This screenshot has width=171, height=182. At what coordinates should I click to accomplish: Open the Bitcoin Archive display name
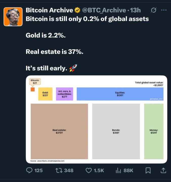49,10
